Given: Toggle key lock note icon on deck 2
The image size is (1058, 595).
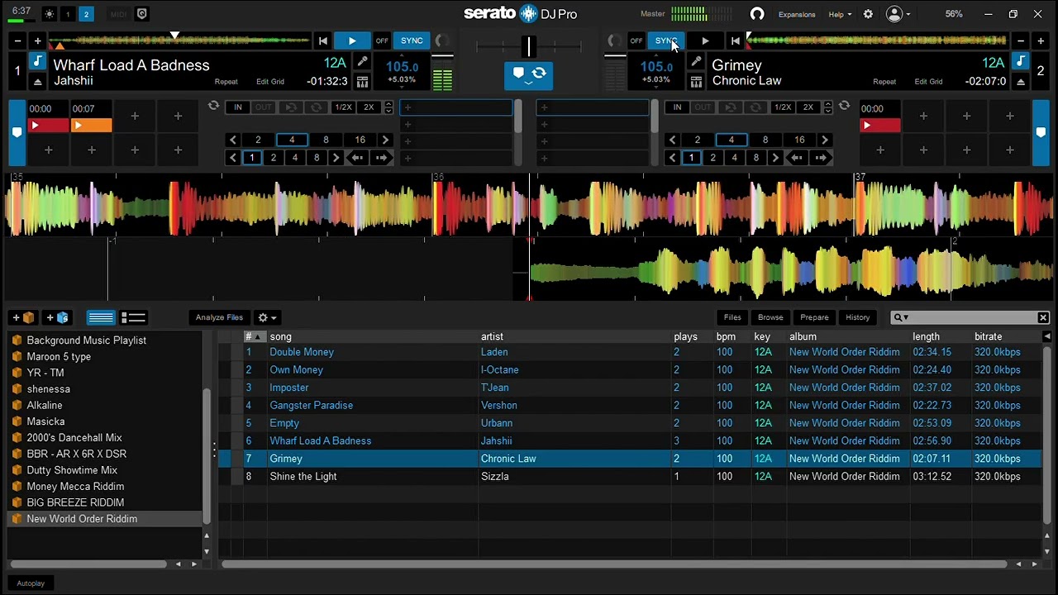Looking at the screenshot, I should [x=1020, y=62].
